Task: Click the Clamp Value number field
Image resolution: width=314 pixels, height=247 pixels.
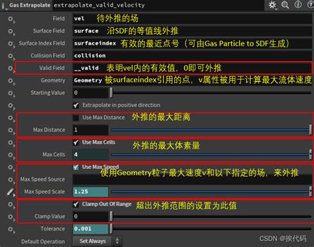Action: (91, 216)
